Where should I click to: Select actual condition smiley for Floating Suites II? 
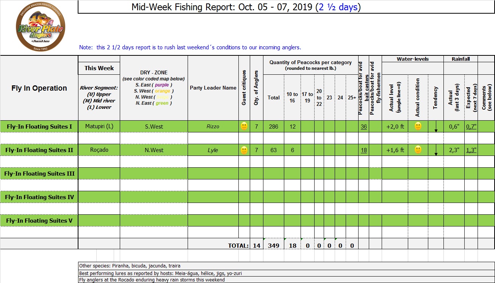(x=418, y=150)
